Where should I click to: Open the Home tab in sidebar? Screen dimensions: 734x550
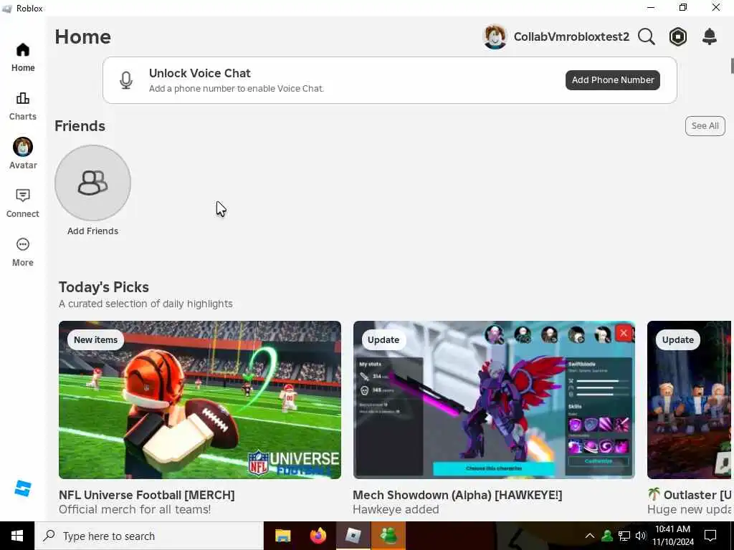(x=22, y=57)
